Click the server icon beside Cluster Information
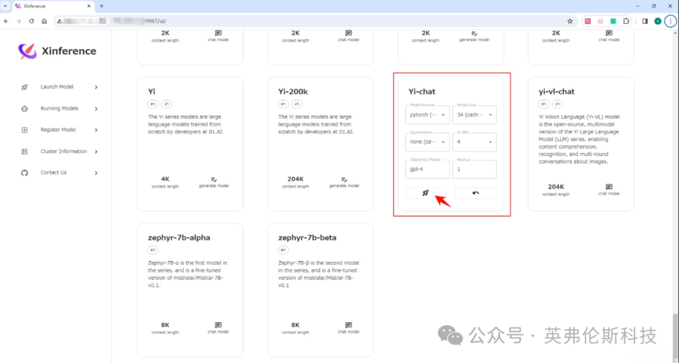Screen dimensions: 679x363 [25, 152]
